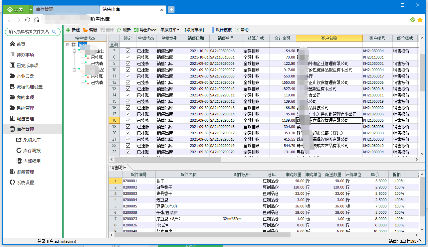The height and width of the screenshot is (247, 428).
Task: Click the 销售日期 column header
Action: [196, 38]
